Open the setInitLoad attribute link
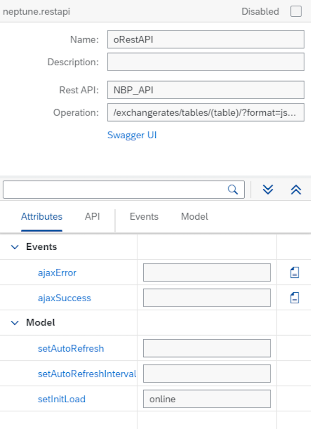The height and width of the screenshot is (429, 311). tap(61, 399)
